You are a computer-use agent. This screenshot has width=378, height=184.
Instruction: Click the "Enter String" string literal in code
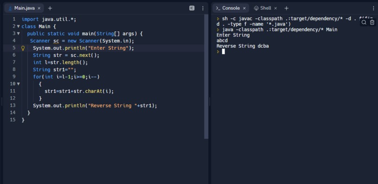(108, 48)
